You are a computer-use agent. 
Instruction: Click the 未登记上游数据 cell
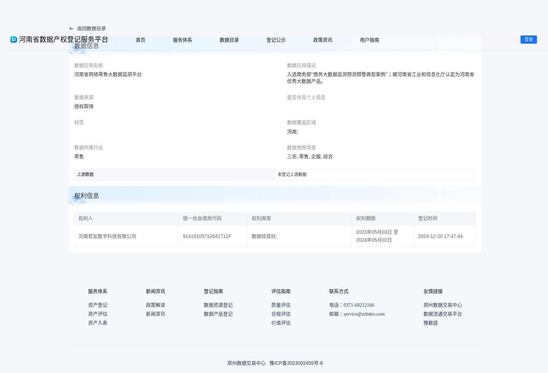pos(375,175)
